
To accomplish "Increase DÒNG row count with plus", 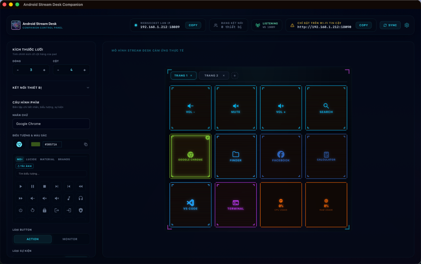I will [44, 70].
